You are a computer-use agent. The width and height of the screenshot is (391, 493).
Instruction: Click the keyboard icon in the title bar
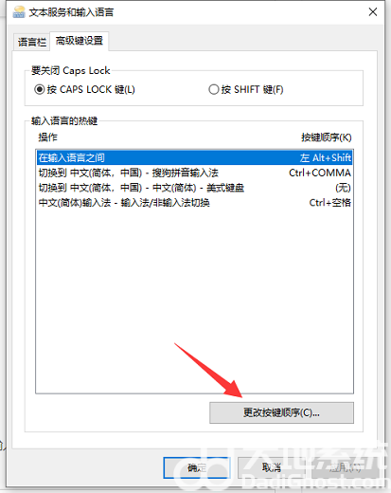tap(19, 12)
